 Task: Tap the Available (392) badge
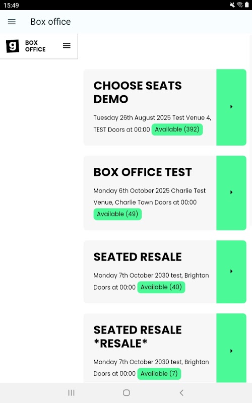coord(177,129)
